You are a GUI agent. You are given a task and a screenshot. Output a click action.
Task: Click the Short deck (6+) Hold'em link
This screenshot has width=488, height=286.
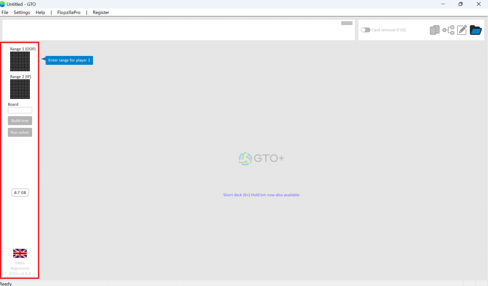[x=261, y=195]
